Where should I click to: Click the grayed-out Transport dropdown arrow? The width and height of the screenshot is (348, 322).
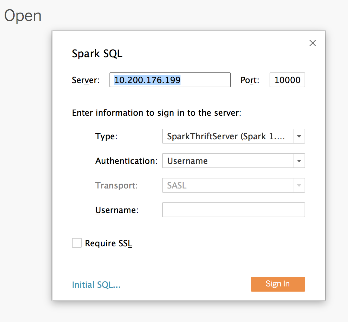[x=299, y=185]
